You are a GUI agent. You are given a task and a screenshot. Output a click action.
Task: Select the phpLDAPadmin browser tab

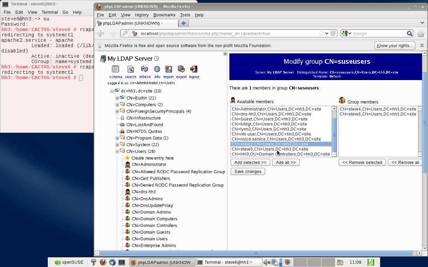[136, 23]
